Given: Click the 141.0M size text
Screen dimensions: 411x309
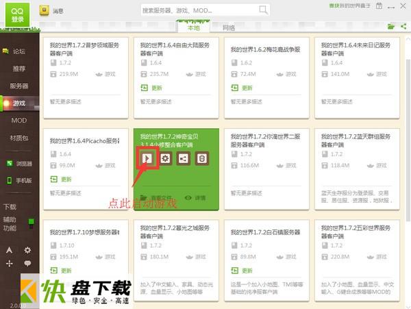Looking at the screenshot, I should click(x=340, y=74).
